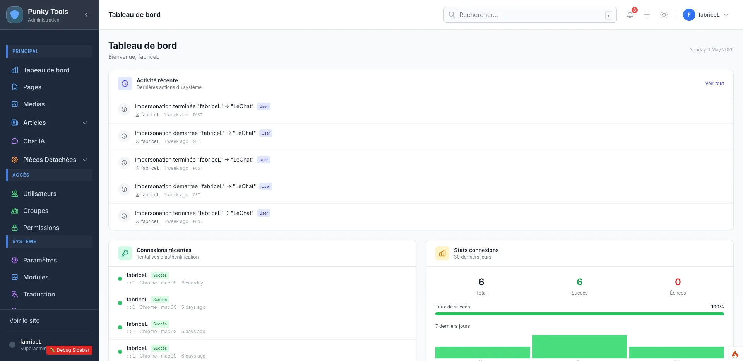Click the magnifier search icon
The image size is (743, 361).
click(x=452, y=15)
